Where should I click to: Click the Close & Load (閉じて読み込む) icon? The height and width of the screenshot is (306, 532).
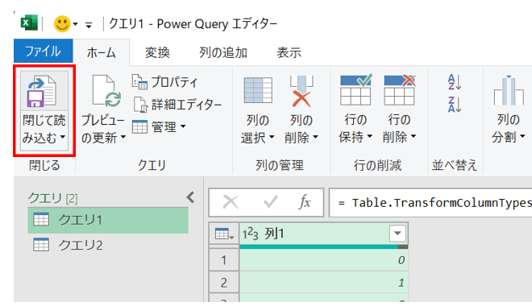coord(42,91)
